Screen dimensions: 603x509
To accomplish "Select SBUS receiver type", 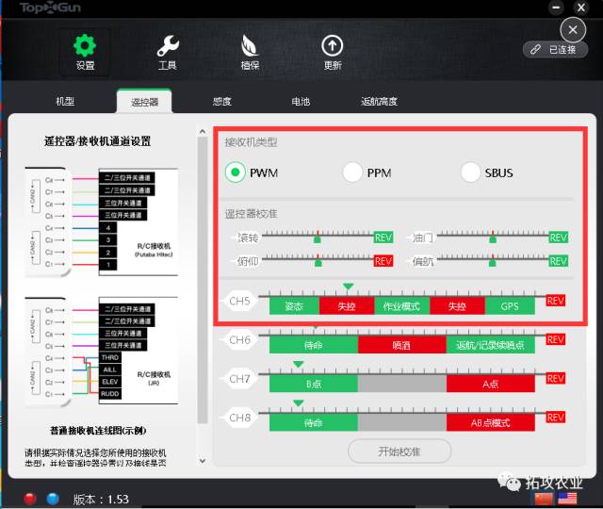I will point(471,172).
